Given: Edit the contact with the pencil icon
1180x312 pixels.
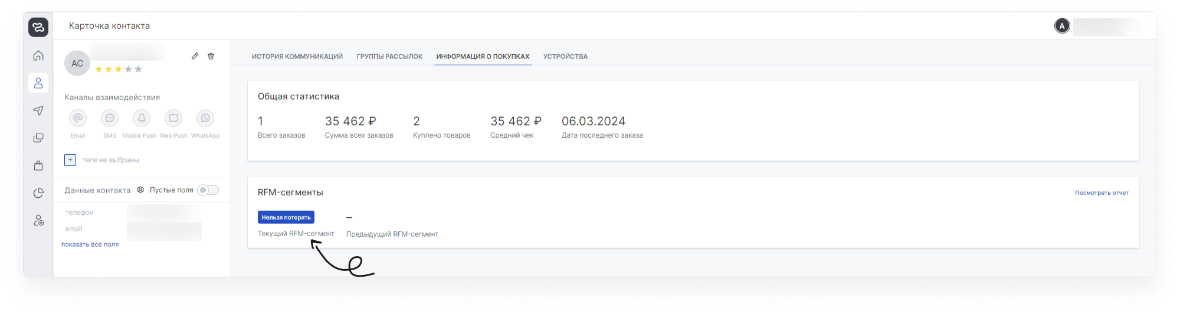Looking at the screenshot, I should click(x=195, y=56).
